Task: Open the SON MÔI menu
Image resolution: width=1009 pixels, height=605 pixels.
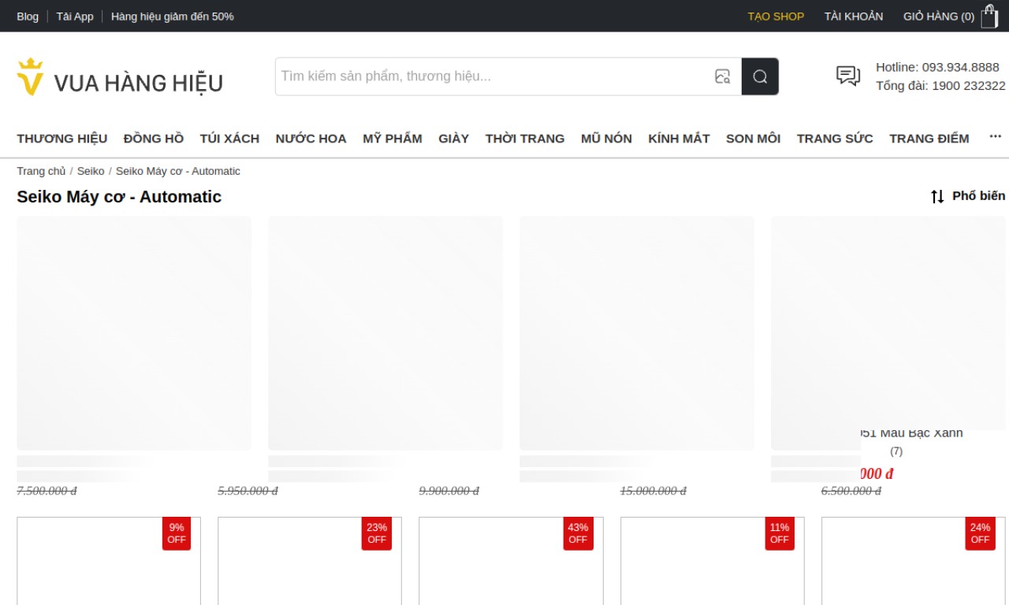Action: click(x=754, y=139)
